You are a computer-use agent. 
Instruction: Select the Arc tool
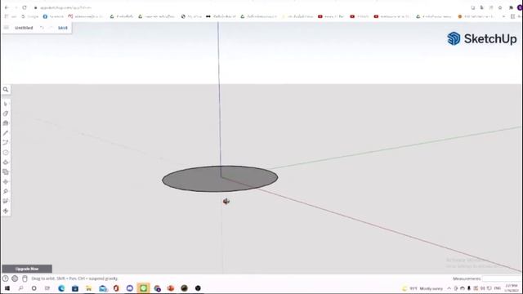(x=6, y=143)
